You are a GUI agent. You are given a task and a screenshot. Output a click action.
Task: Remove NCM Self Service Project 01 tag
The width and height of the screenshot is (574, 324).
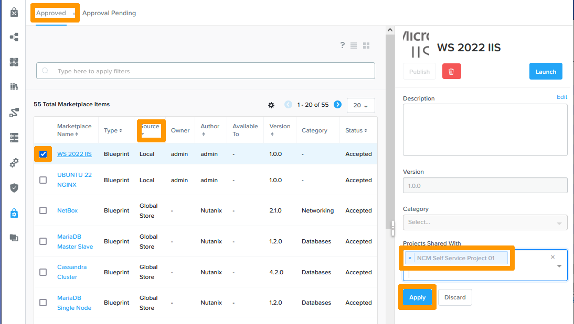pos(410,258)
